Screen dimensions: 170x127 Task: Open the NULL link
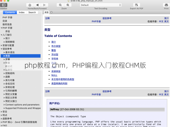point(54,75)
